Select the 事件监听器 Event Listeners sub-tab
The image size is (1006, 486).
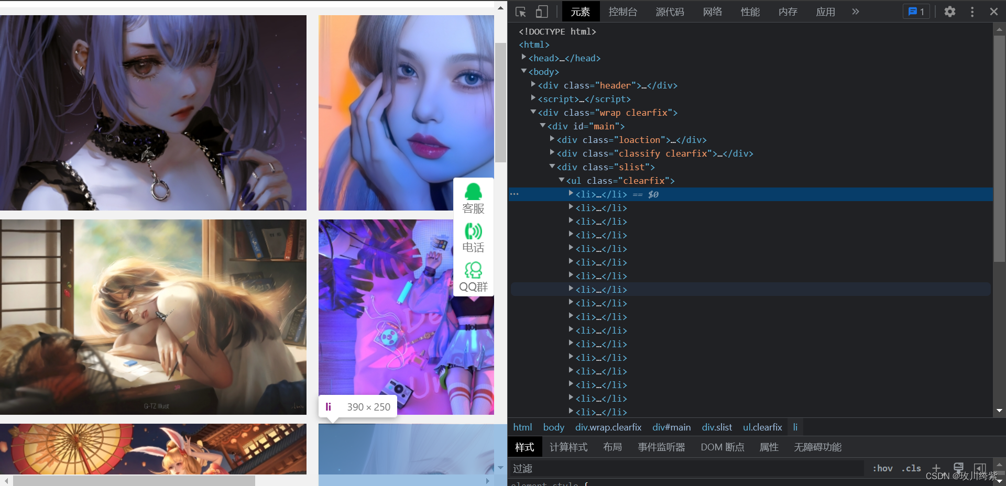click(x=661, y=447)
